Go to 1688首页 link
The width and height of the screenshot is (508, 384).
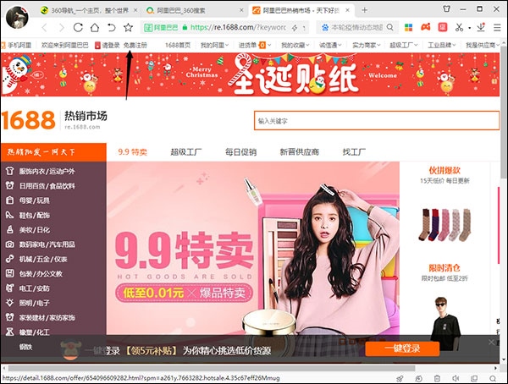(x=178, y=46)
